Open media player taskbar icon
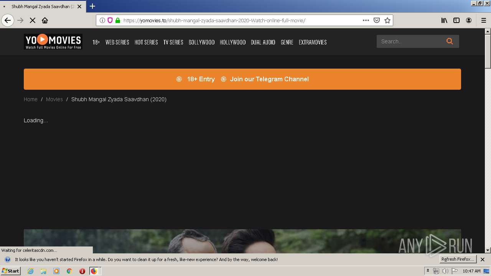Screen dimensions: 491x276 coord(56,271)
